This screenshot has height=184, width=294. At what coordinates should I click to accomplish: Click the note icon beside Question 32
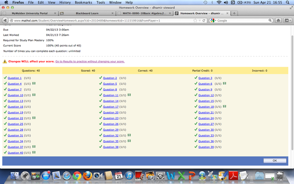pos(129,135)
